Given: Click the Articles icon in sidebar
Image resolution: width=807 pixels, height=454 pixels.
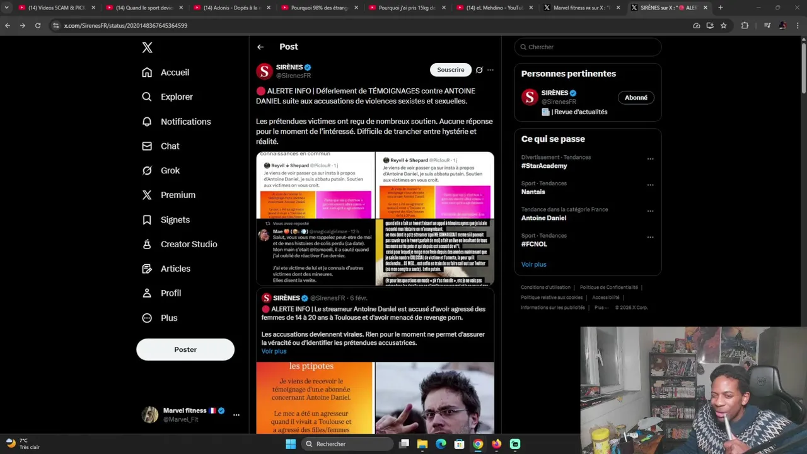Looking at the screenshot, I should coord(147,269).
